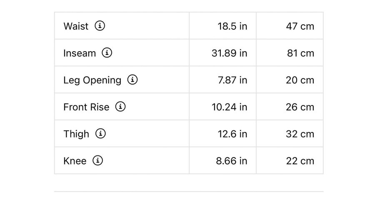Open the Thigh measurement info icon

pyautogui.click(x=100, y=134)
